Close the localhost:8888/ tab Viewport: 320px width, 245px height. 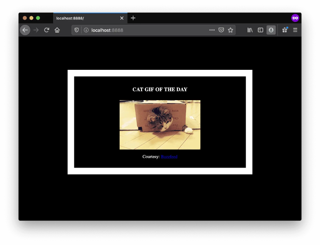coord(122,18)
